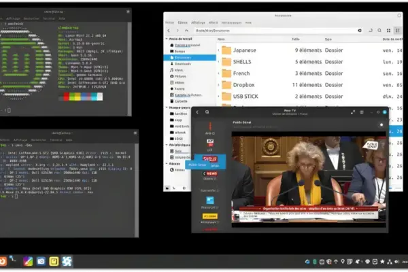Open Downloads in the file manager sidebar
This screenshot has width=408, height=272.
183,64
